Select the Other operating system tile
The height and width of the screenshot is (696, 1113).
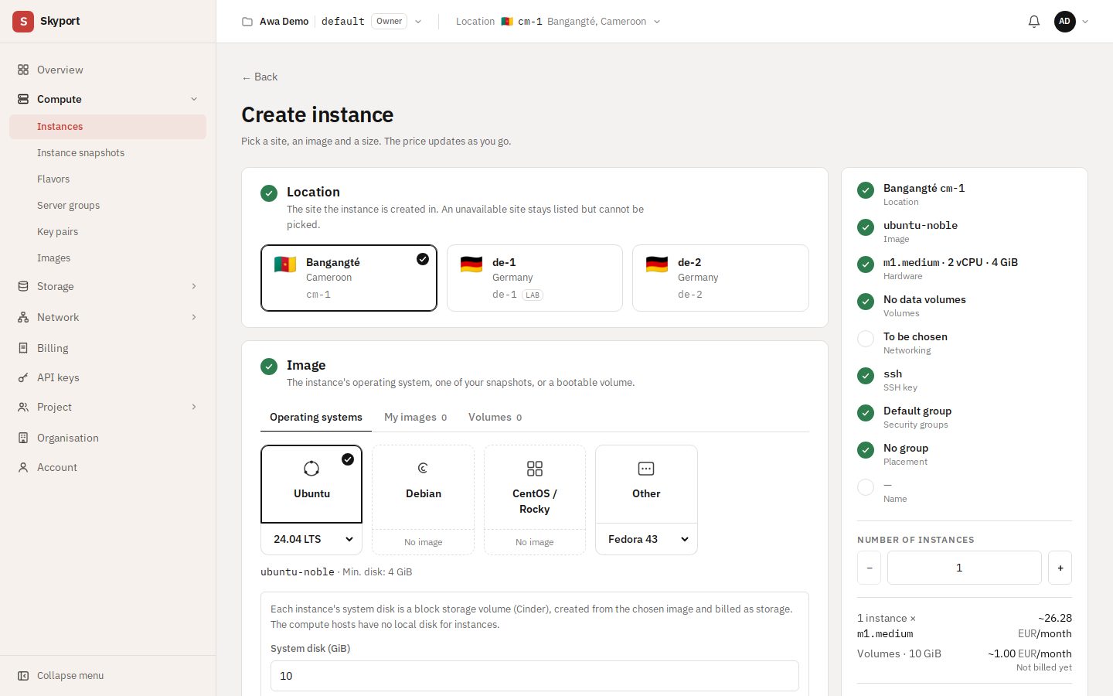(x=646, y=484)
